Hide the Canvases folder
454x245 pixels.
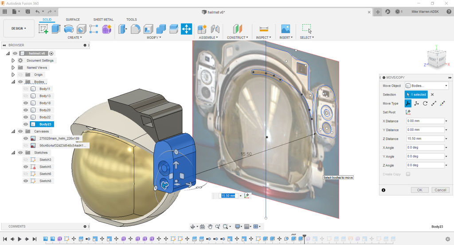click(x=20, y=131)
